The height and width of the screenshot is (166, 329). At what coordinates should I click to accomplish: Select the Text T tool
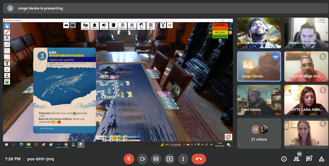pos(7,63)
